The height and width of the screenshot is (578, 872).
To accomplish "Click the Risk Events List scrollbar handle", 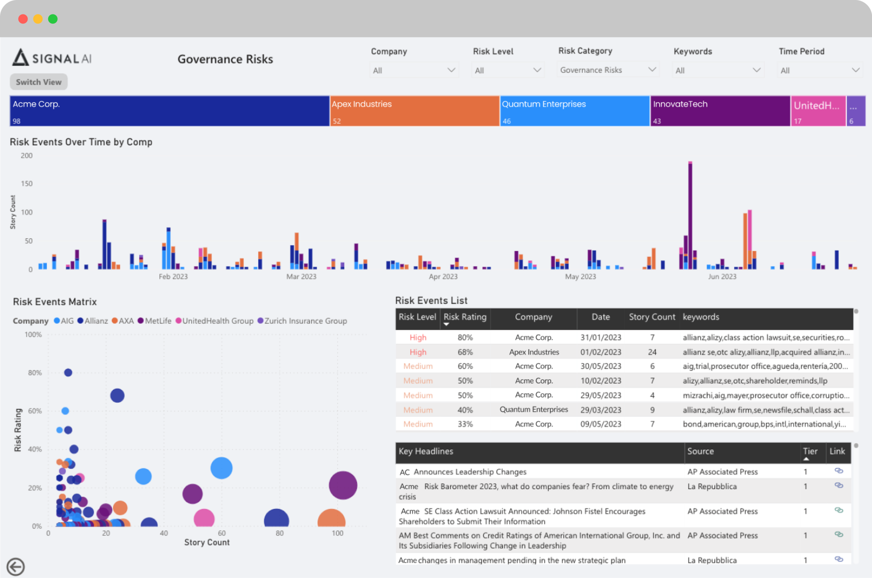I will point(856,311).
